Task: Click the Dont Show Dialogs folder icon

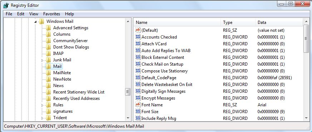Action: [x=48, y=47]
